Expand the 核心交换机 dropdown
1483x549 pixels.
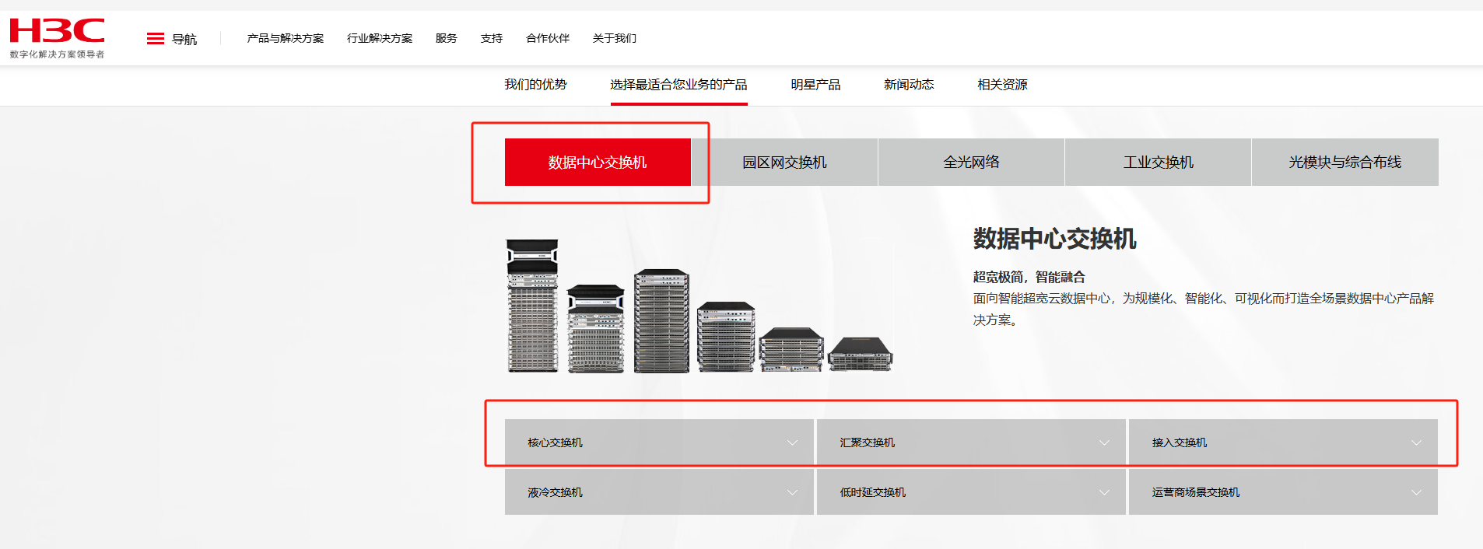click(x=659, y=442)
